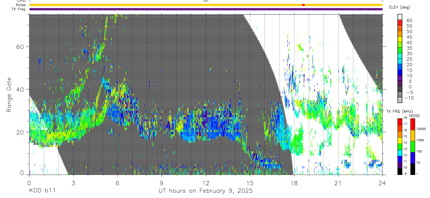Click the red swatch in NOISE colorbar
This screenshot has width=430, height=198.
[x=413, y=124]
